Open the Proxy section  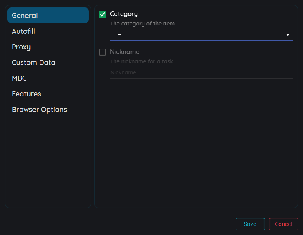point(48,47)
